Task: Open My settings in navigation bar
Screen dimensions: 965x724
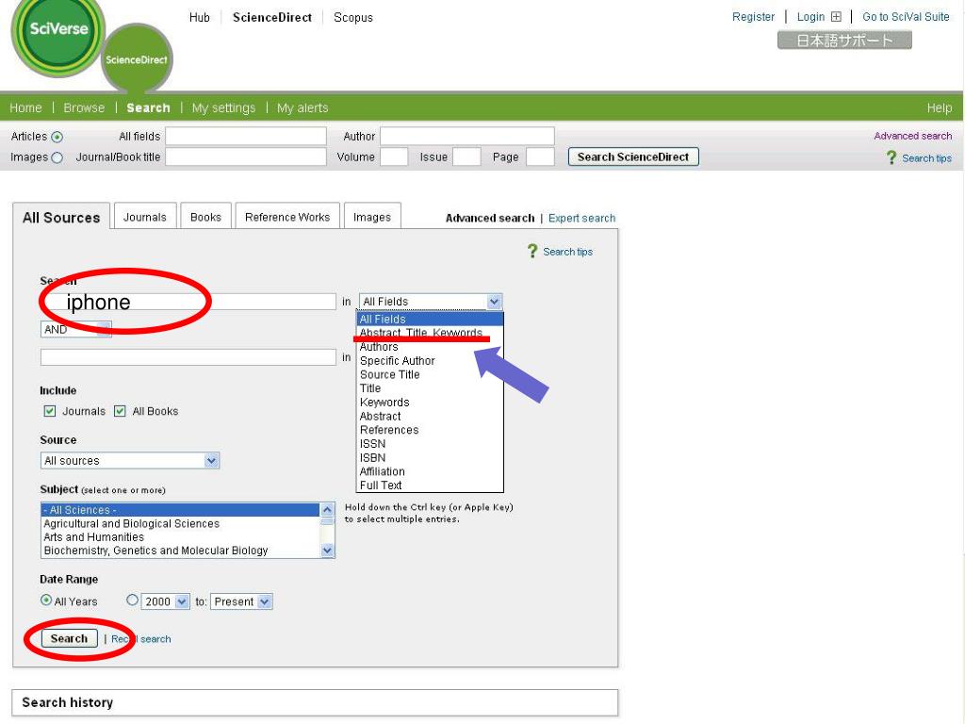Action: click(223, 107)
